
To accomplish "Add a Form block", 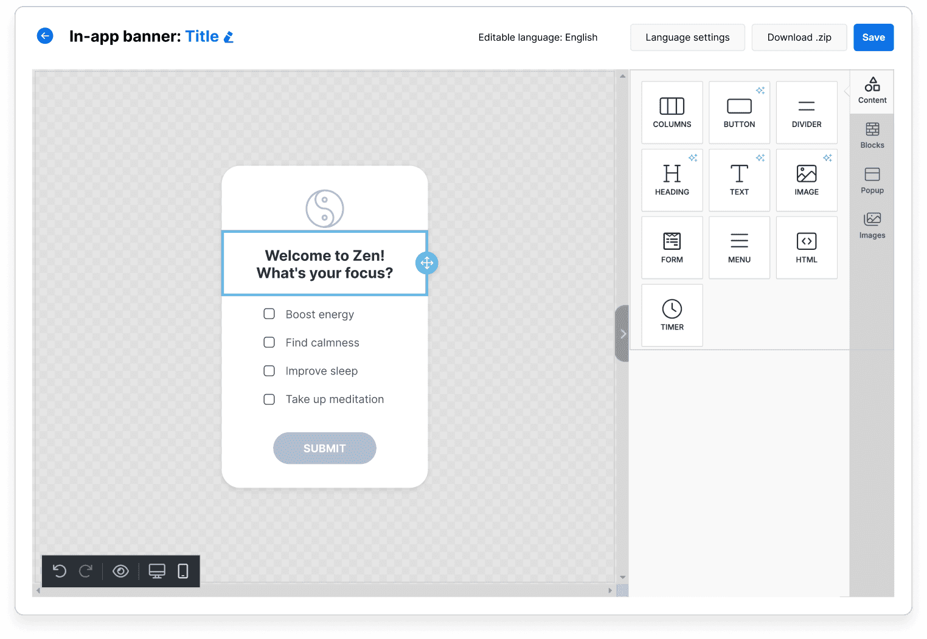I will [672, 247].
